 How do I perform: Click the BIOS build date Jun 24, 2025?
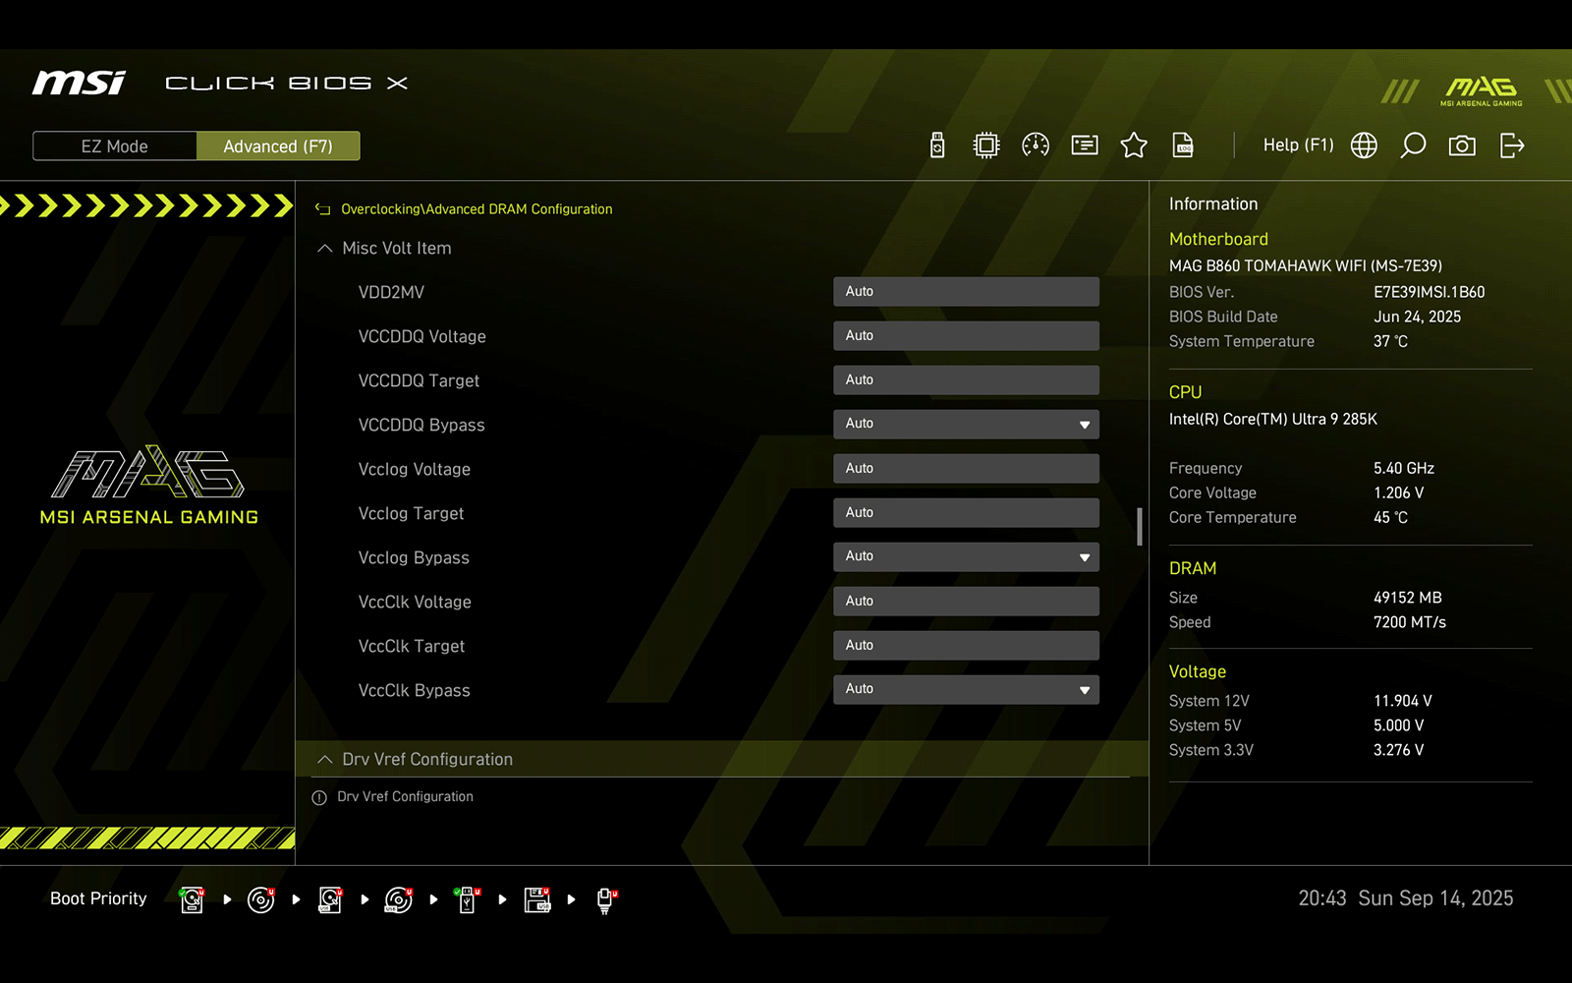1418,317
